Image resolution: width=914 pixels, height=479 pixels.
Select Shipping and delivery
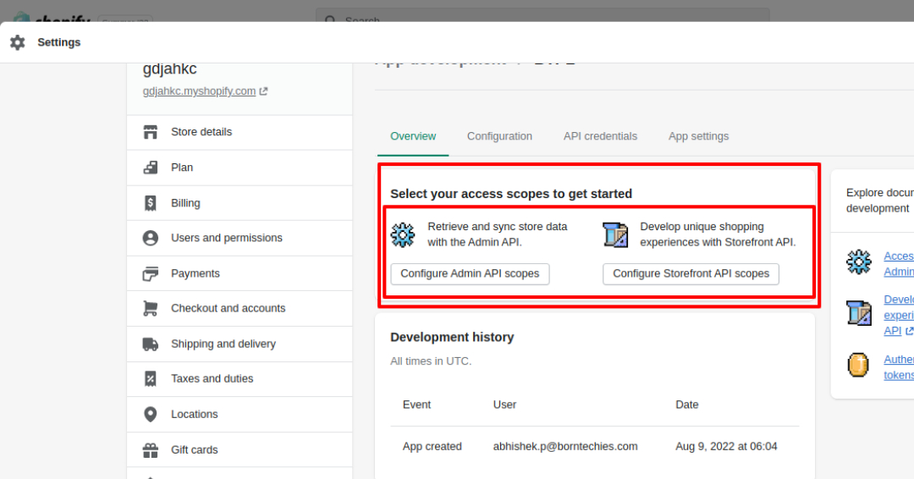click(240, 344)
